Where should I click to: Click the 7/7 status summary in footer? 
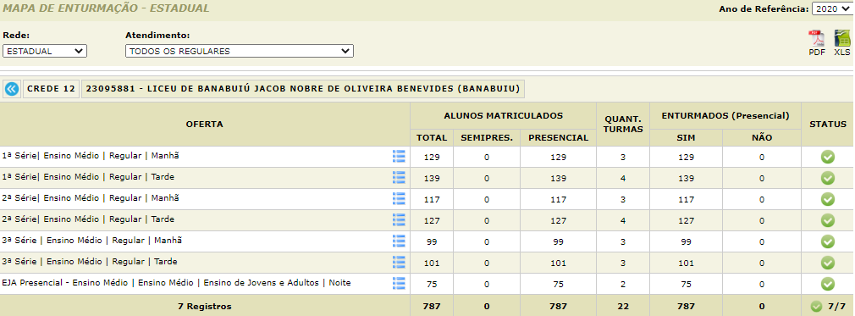[x=828, y=306]
